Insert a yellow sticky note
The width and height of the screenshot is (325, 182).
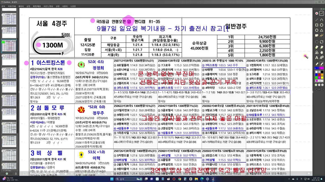317,35
